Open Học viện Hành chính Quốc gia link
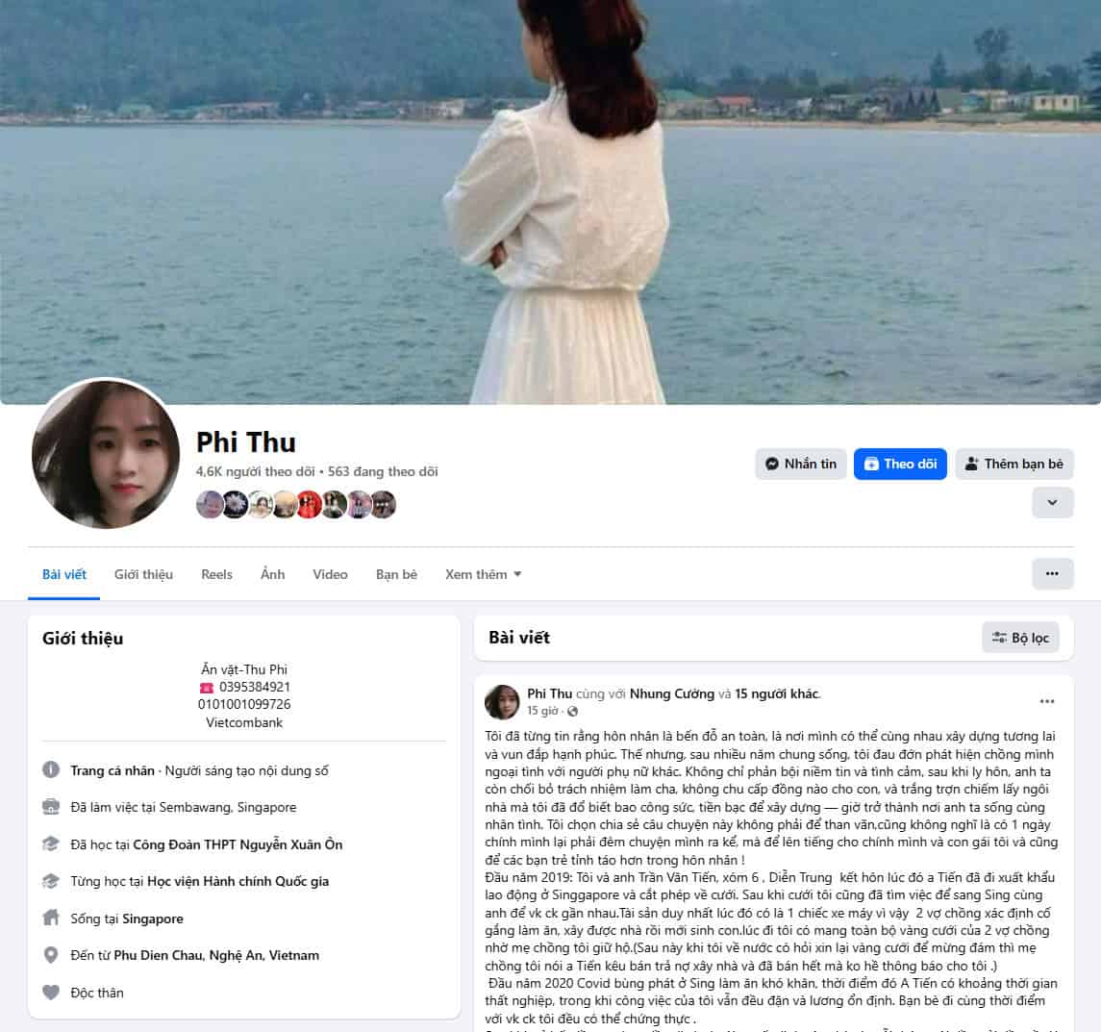This screenshot has width=1101, height=1032. point(238,881)
